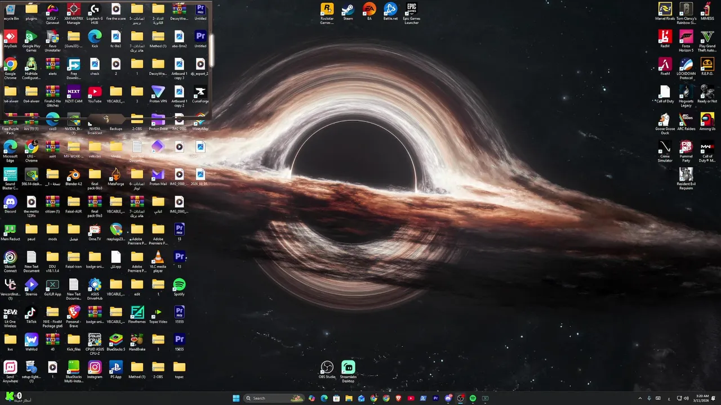Open the Mem Reduct shortcut
Viewport: 721px width, 405px height.
(x=10, y=233)
